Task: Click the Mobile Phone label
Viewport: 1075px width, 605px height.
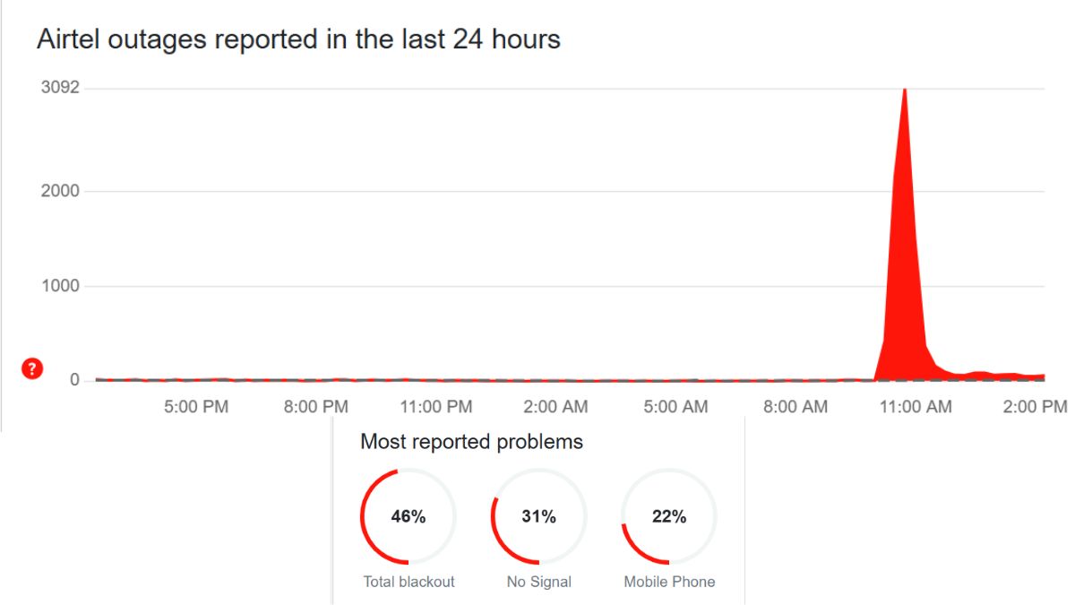Action: pyautogui.click(x=669, y=582)
